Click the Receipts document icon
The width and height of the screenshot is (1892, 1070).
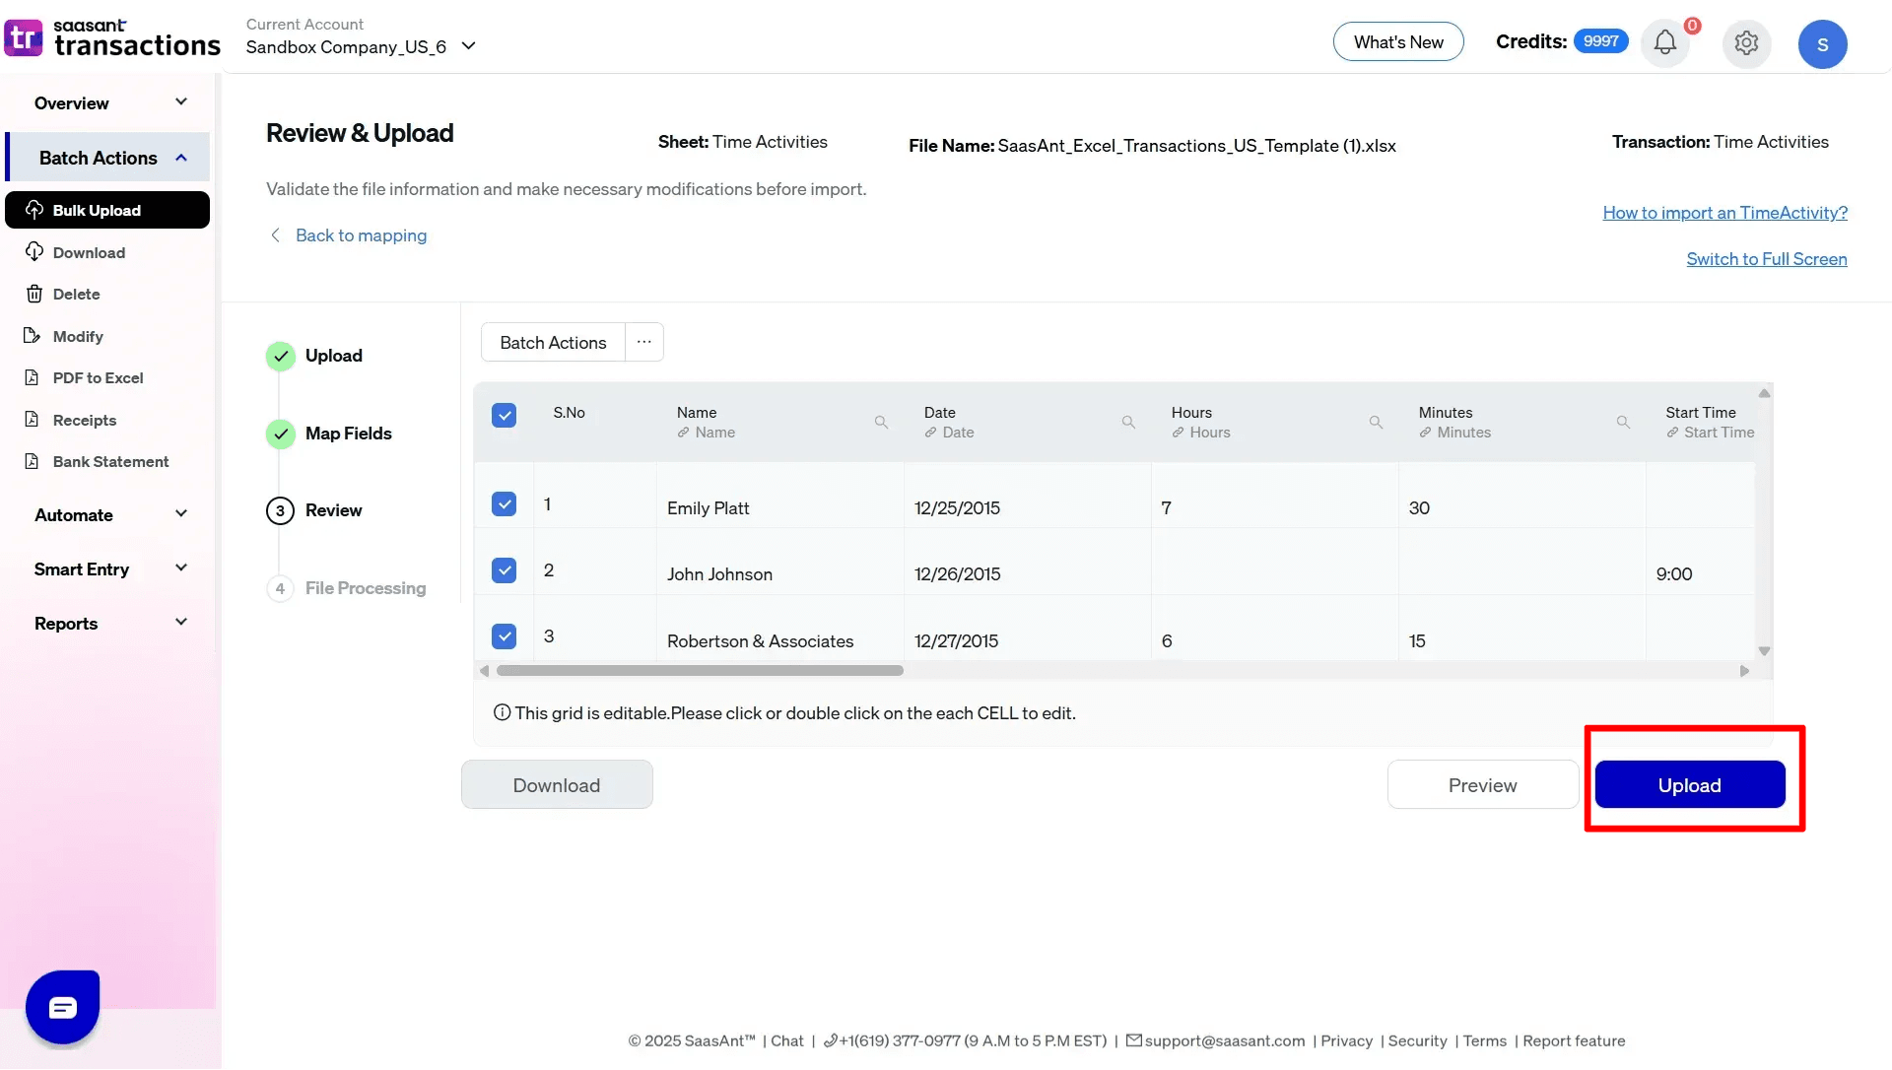pyautogui.click(x=33, y=420)
